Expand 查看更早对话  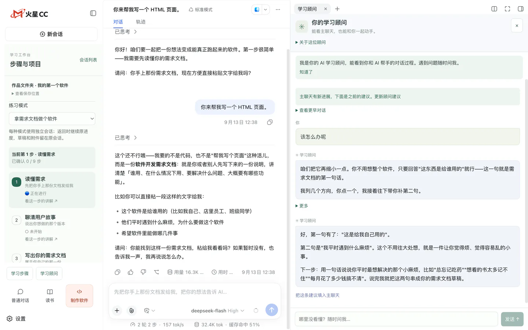[x=311, y=110]
